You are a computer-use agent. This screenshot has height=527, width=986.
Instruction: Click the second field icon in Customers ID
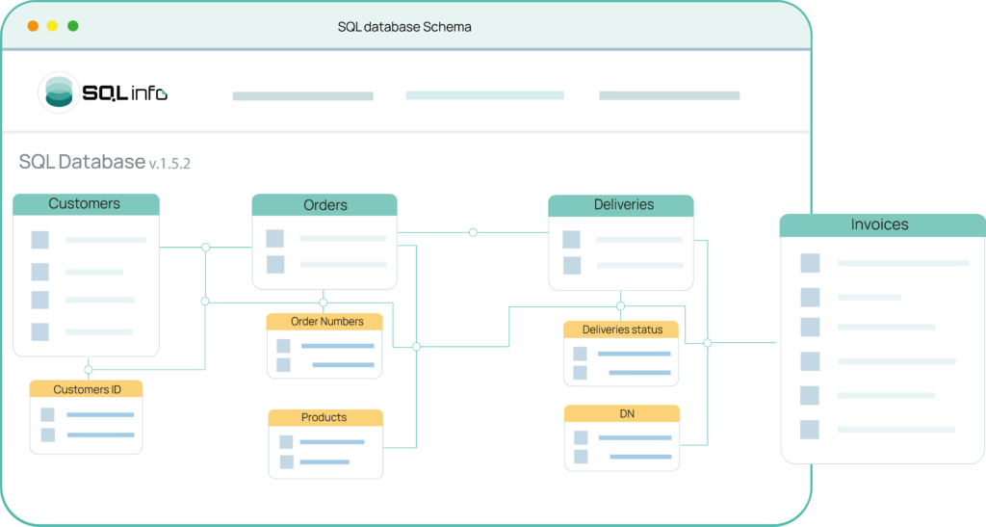48,435
